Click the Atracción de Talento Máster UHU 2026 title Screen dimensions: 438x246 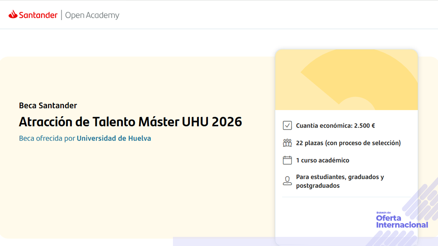click(x=130, y=122)
